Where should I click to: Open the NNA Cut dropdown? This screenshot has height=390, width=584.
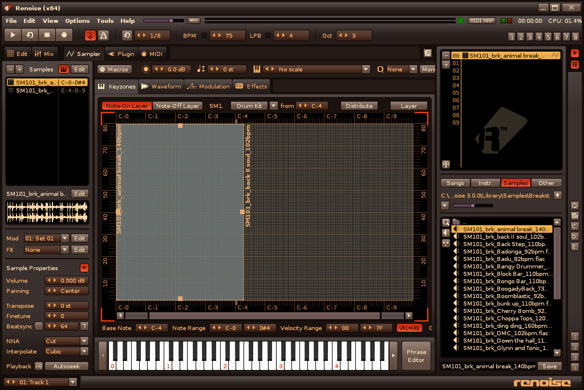tap(84, 341)
